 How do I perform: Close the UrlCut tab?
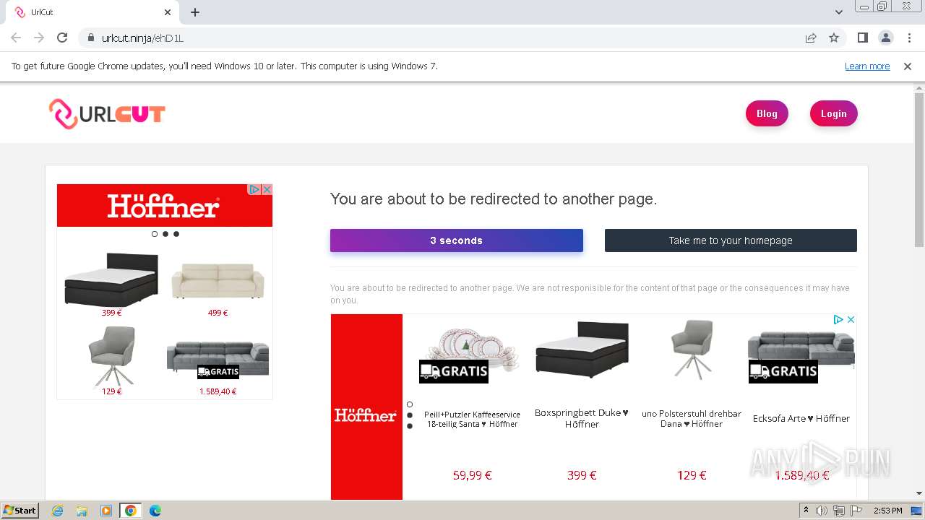point(168,12)
